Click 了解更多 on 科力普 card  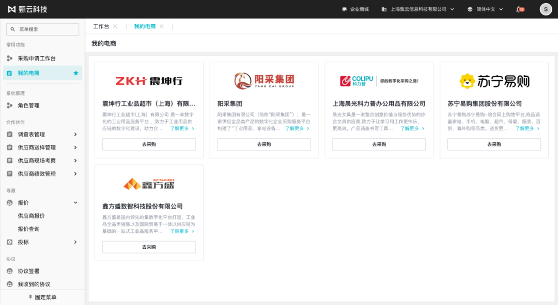[x=412, y=128]
